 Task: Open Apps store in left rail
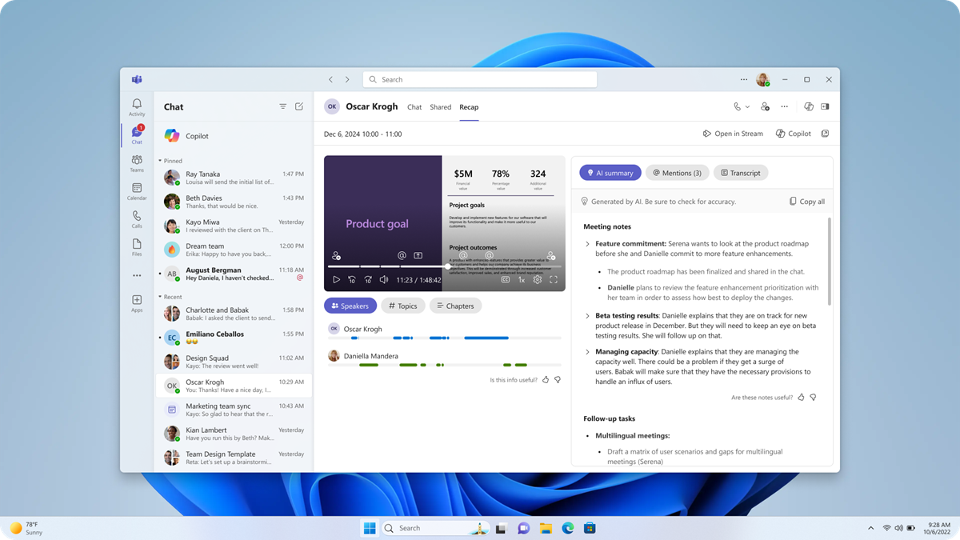point(137,303)
